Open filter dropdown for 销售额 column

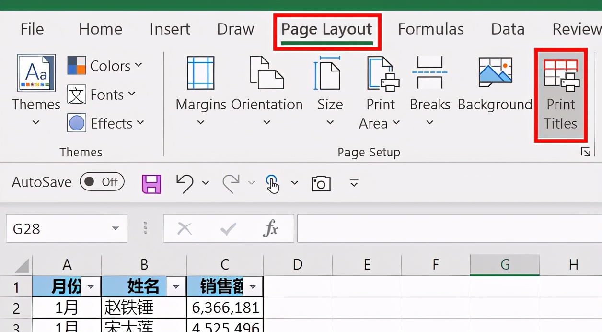coord(253,287)
